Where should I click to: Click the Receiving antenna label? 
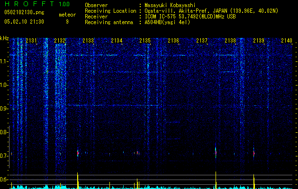click(109, 22)
